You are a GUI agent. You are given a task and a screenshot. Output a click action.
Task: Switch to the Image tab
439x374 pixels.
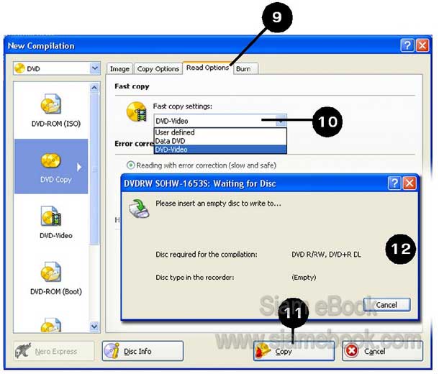point(119,69)
